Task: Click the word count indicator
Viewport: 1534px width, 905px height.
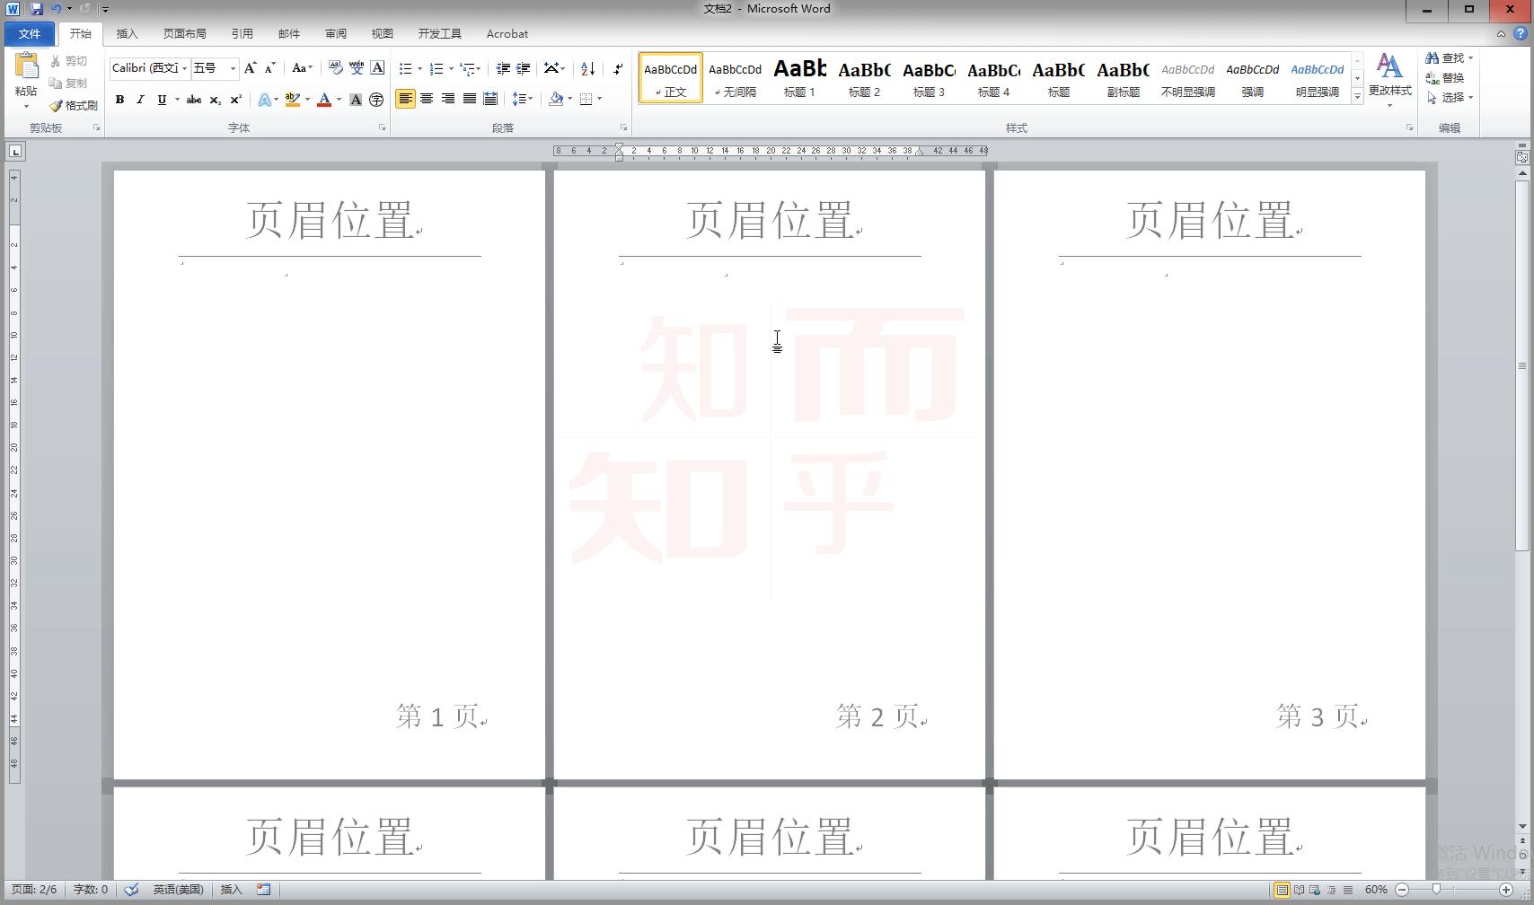Action: (89, 890)
